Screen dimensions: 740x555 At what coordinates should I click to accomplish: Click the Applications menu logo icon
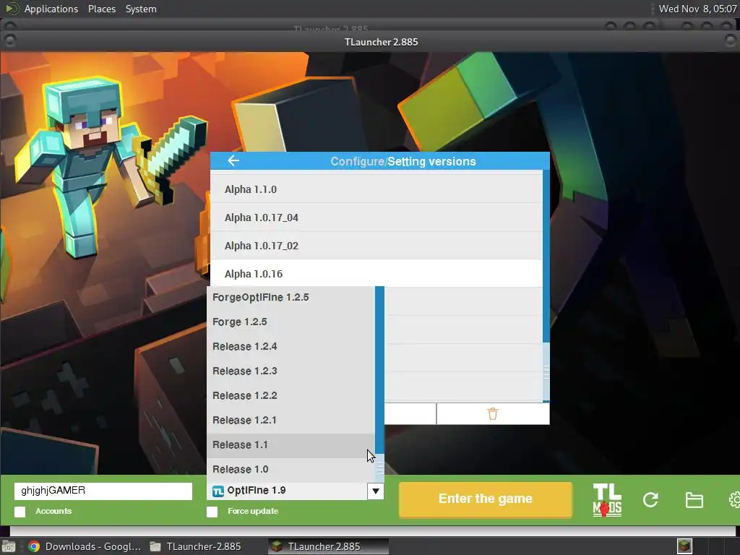click(12, 9)
